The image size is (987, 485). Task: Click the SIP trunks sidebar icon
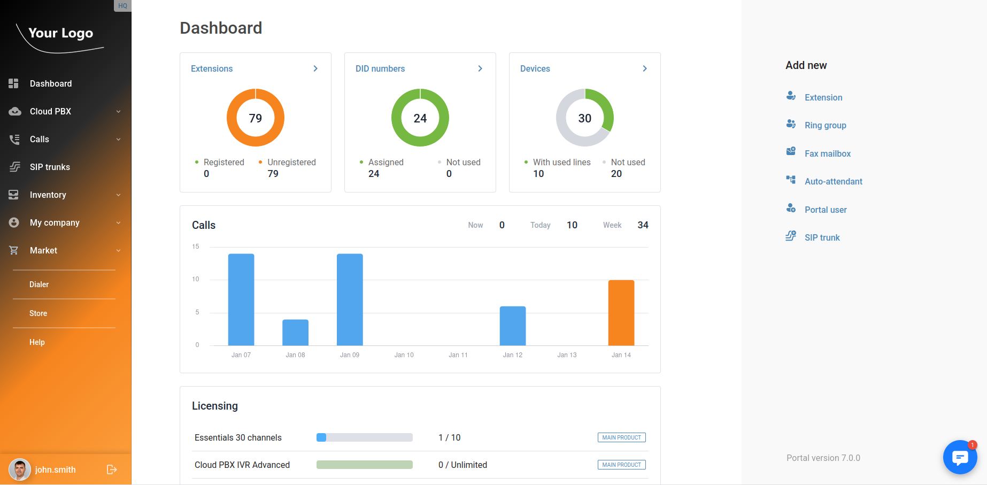coord(14,167)
